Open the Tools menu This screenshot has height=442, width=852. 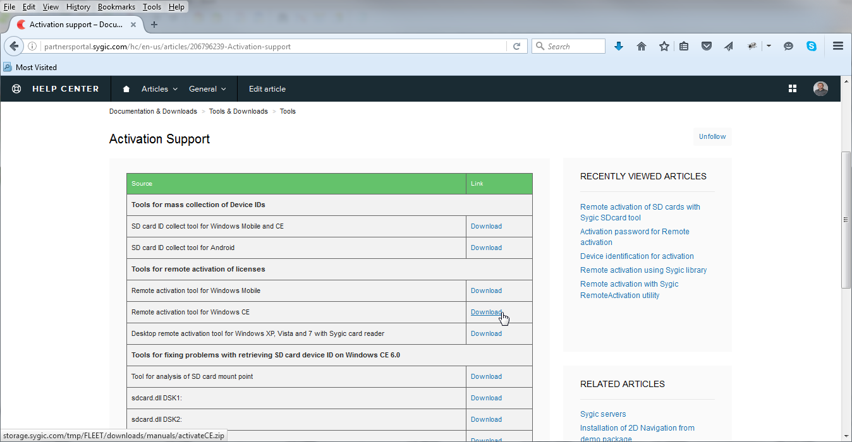click(152, 7)
